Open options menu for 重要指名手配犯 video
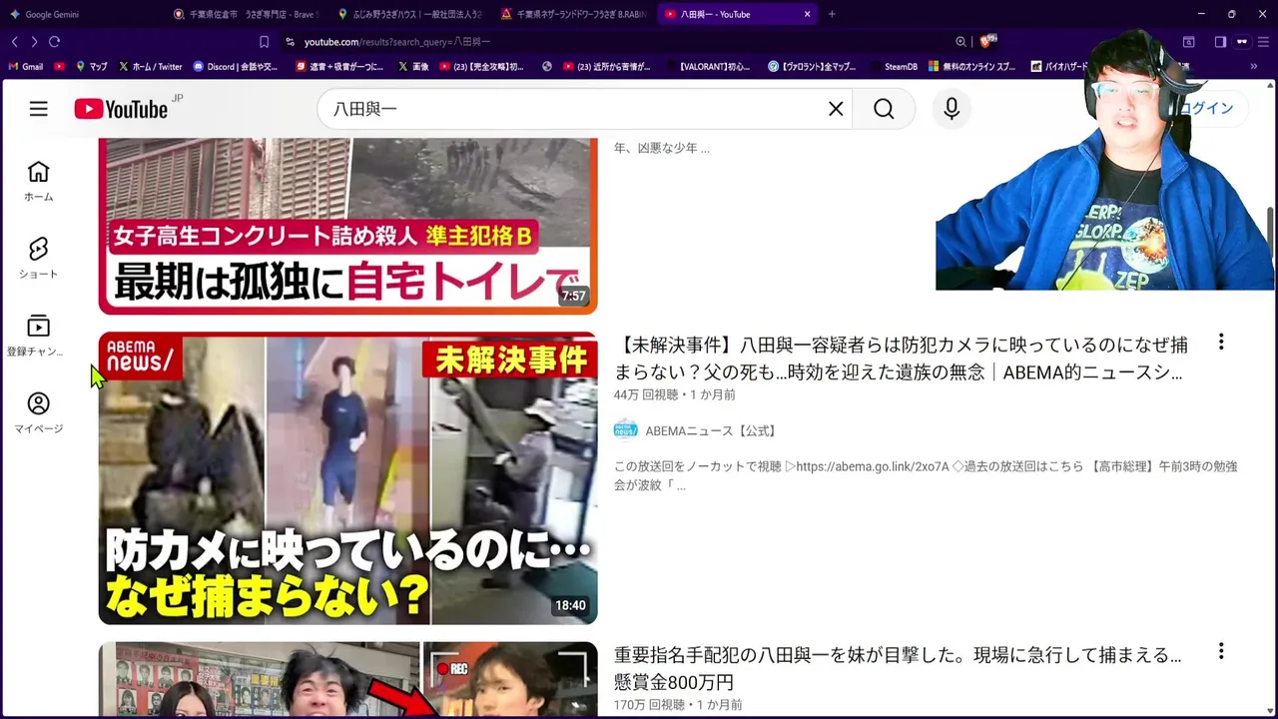The image size is (1278, 719). (1220, 651)
